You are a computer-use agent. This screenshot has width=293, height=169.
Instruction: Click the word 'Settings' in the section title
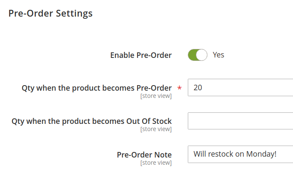(74, 14)
